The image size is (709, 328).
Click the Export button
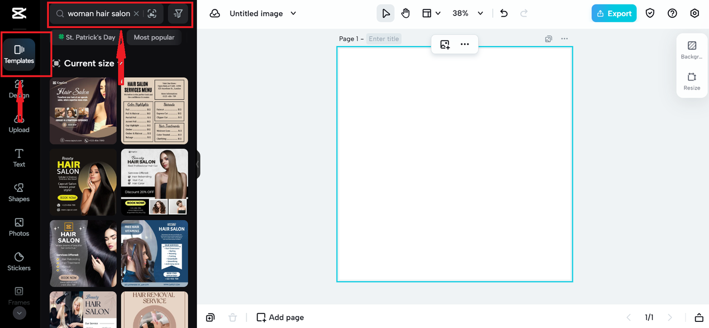click(x=614, y=13)
